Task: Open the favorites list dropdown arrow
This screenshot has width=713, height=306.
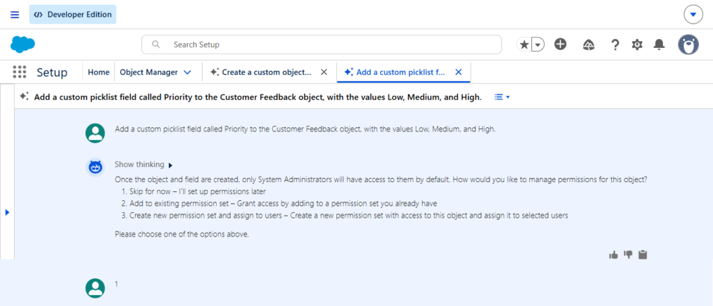Action: (538, 45)
